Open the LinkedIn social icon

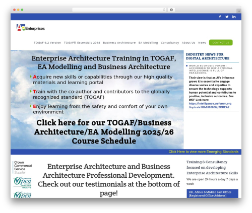click(234, 17)
